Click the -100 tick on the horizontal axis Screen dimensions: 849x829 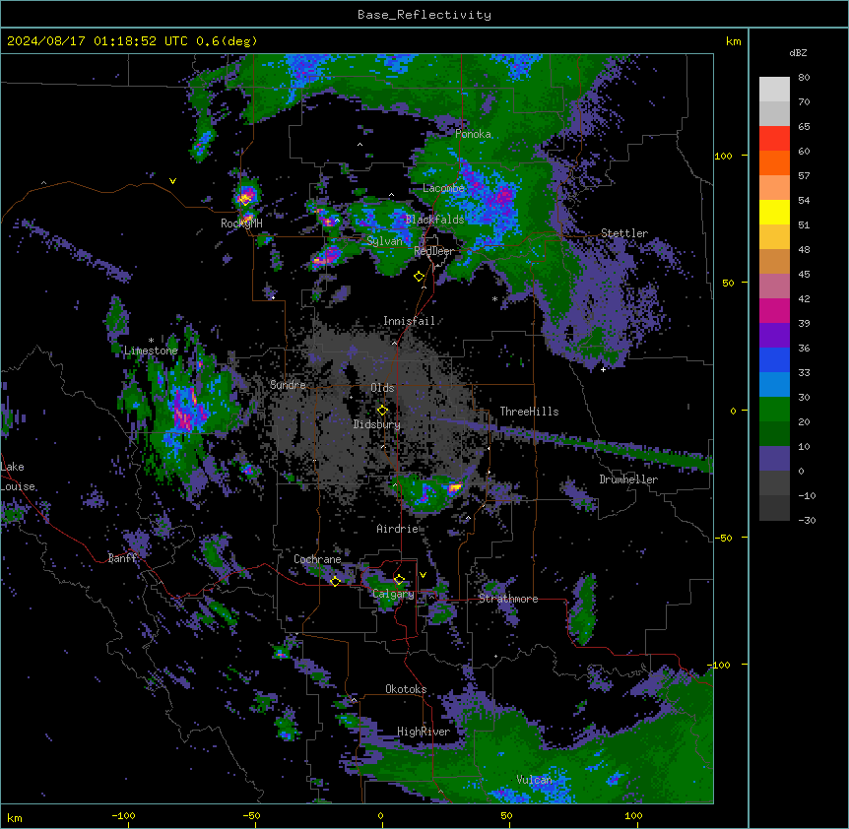click(123, 815)
